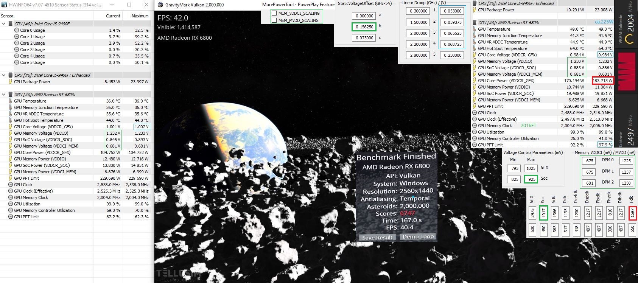
Task: Click the HWiNFO64 title bar icon
Action: click(x=4, y=5)
